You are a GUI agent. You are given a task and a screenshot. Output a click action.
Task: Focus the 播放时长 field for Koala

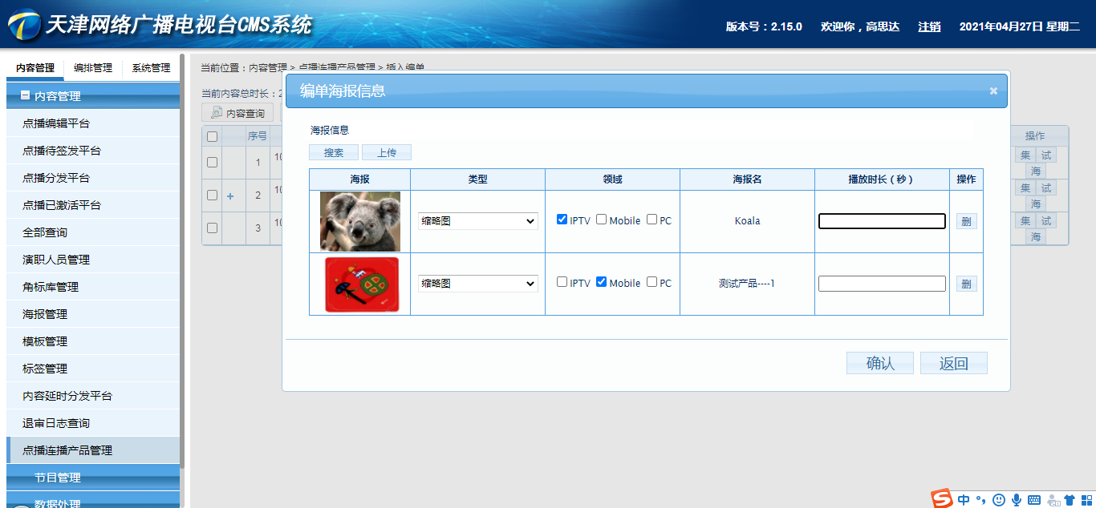pos(882,221)
